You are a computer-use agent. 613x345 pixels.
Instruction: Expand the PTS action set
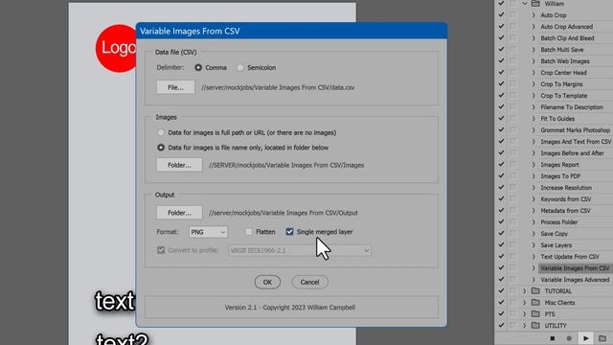[x=525, y=314]
